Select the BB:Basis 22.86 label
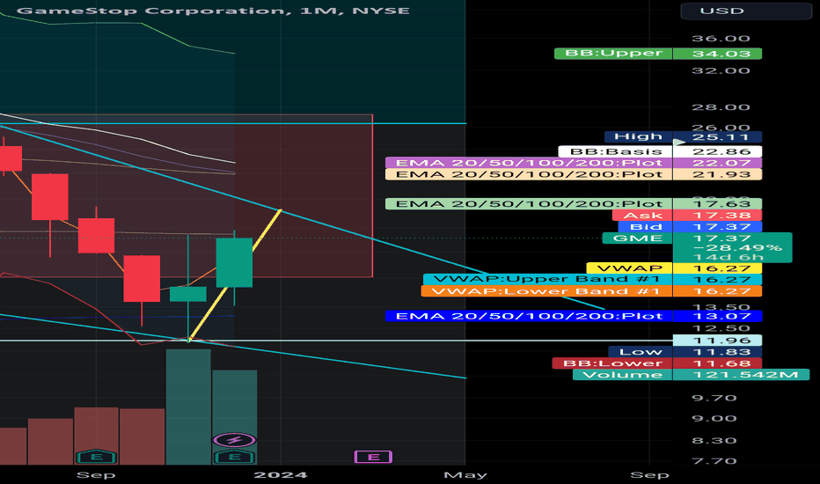Image resolution: width=820 pixels, height=484 pixels. click(660, 151)
